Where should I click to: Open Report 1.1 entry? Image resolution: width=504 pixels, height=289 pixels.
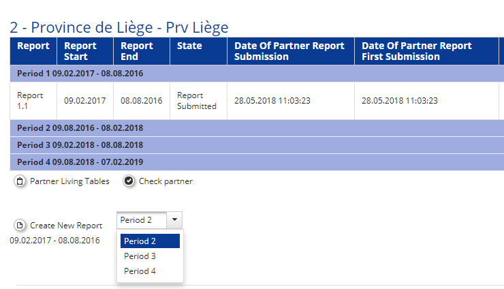tap(30, 101)
